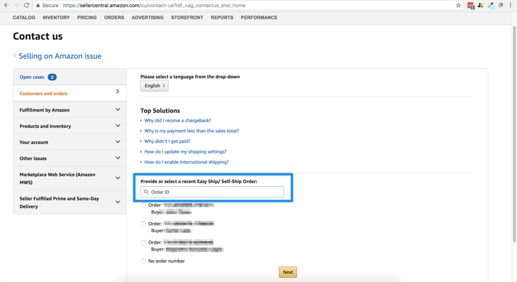Image resolution: width=517 pixels, height=282 pixels.
Task: Select the second order radio button
Action: pos(143,224)
